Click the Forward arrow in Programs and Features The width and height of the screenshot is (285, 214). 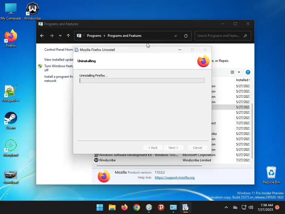[52, 36]
